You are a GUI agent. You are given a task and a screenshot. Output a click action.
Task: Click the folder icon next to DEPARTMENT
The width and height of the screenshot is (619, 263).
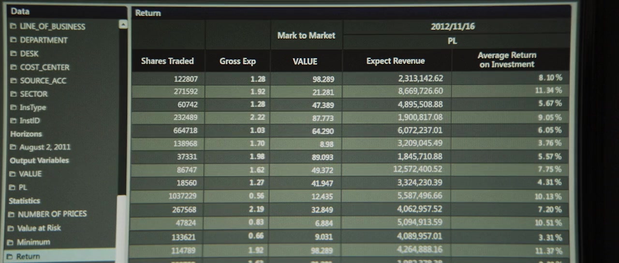click(x=13, y=40)
